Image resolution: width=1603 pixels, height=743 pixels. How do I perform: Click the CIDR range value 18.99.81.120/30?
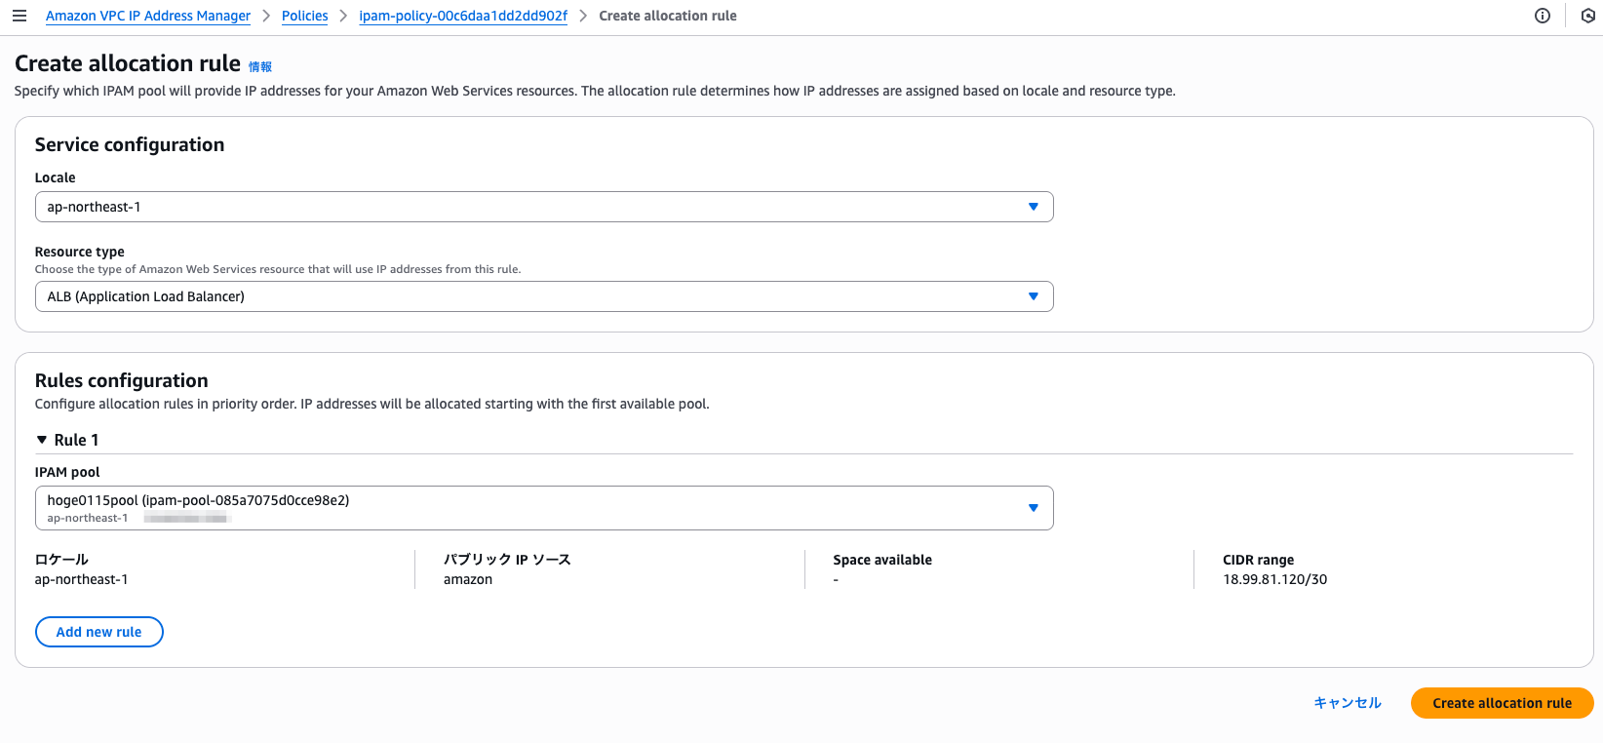coord(1274,579)
